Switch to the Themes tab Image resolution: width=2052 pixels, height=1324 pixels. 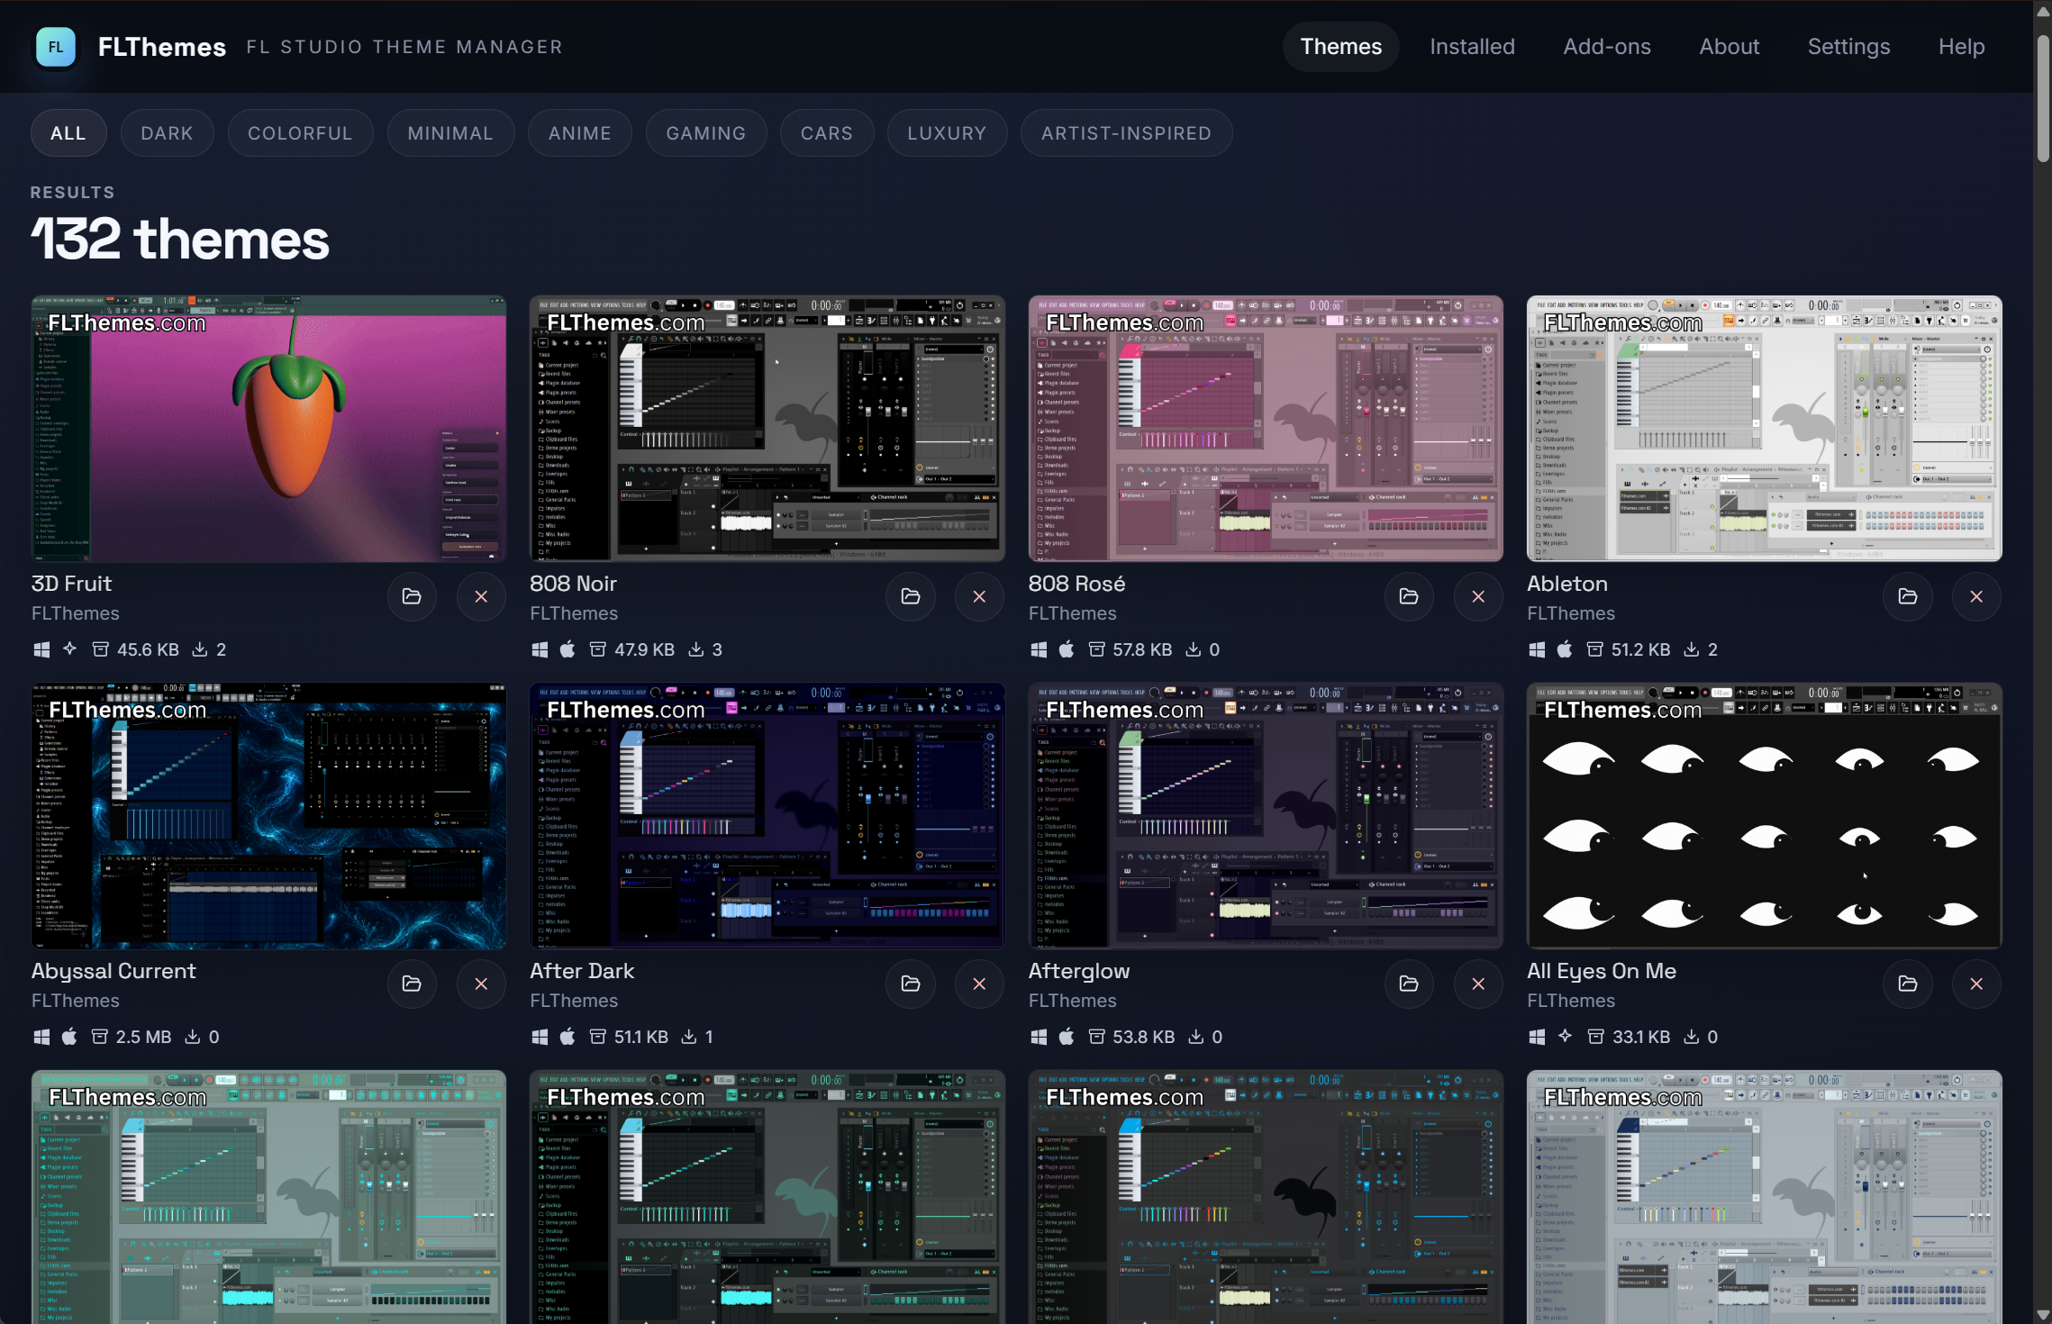point(1340,47)
